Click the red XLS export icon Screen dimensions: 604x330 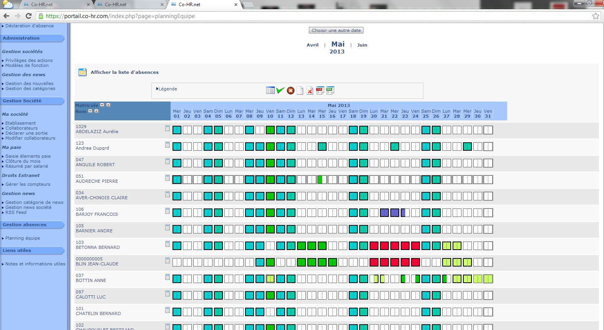pyautogui.click(x=320, y=90)
